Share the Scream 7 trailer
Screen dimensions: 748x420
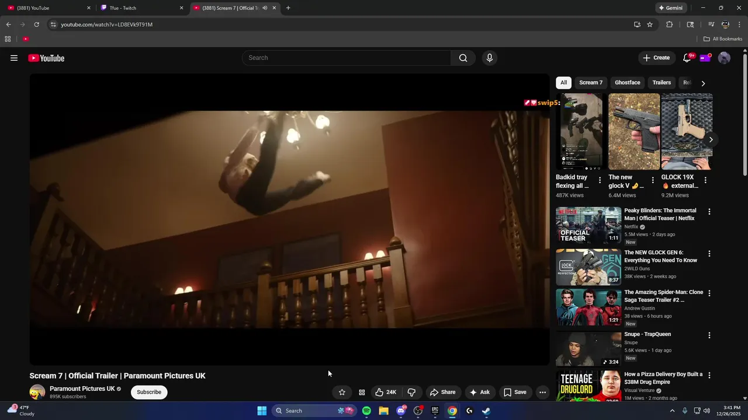pos(442,392)
